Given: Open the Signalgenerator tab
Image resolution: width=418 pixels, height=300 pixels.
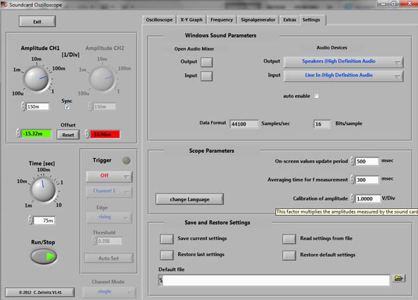Looking at the screenshot, I should coord(258,20).
